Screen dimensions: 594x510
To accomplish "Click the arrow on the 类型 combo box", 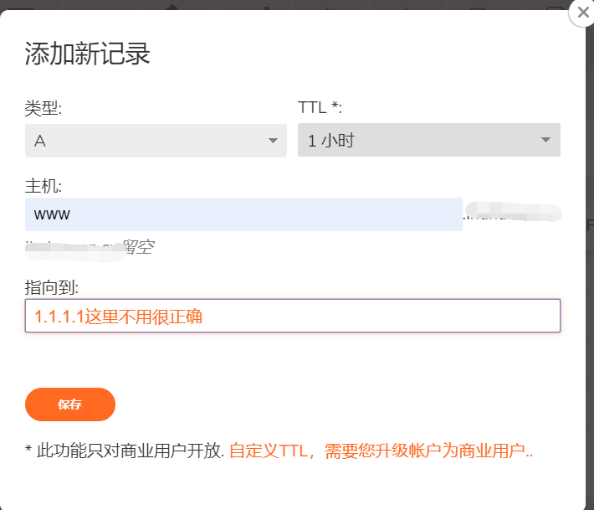I will pyautogui.click(x=273, y=141).
